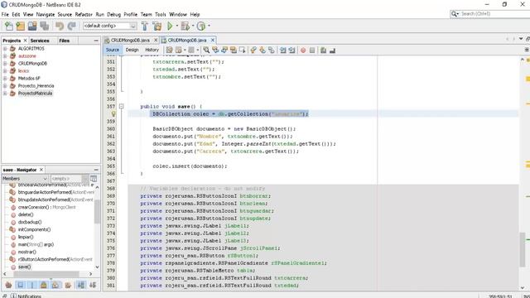This screenshot has height=298, width=530.
Task: Open Project using the toolbar icon
Action: (x=32, y=26)
